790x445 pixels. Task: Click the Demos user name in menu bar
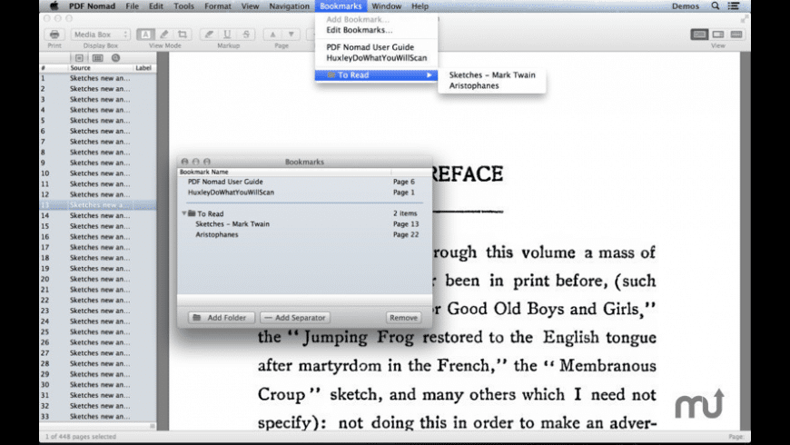(686, 6)
